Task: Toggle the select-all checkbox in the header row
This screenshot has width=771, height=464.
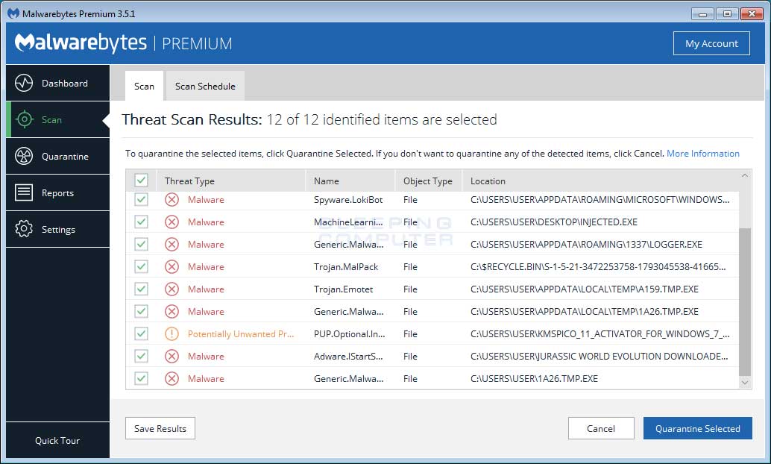Action: (x=141, y=180)
